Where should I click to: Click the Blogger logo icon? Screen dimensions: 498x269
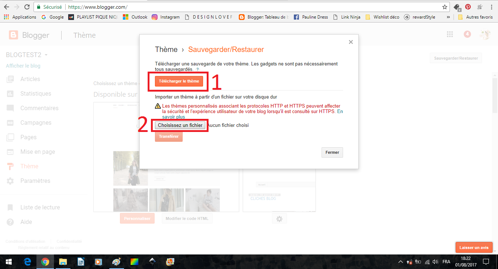pyautogui.click(x=13, y=35)
